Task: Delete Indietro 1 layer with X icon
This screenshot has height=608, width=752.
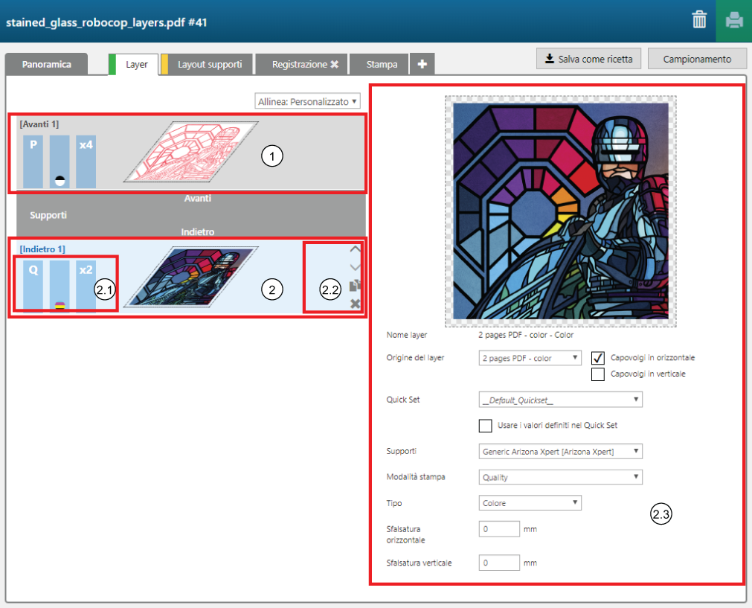Action: (x=355, y=304)
